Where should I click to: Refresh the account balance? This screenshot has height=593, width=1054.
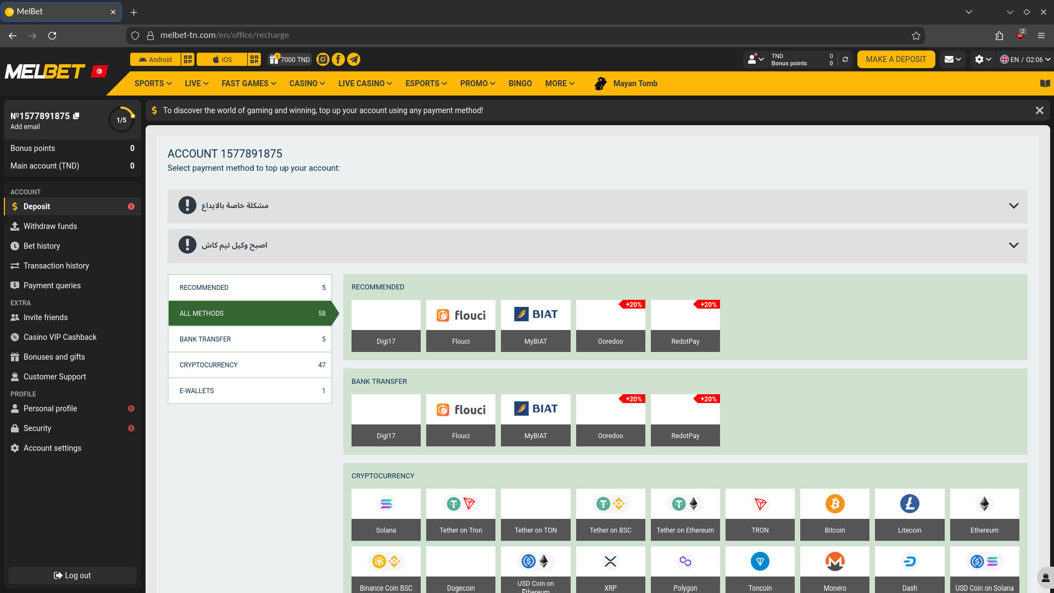tap(845, 59)
